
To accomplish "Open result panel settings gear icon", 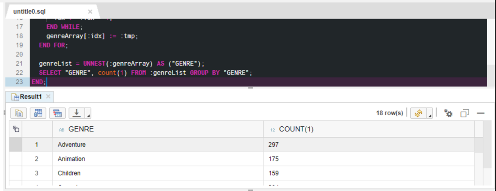I will (x=448, y=113).
